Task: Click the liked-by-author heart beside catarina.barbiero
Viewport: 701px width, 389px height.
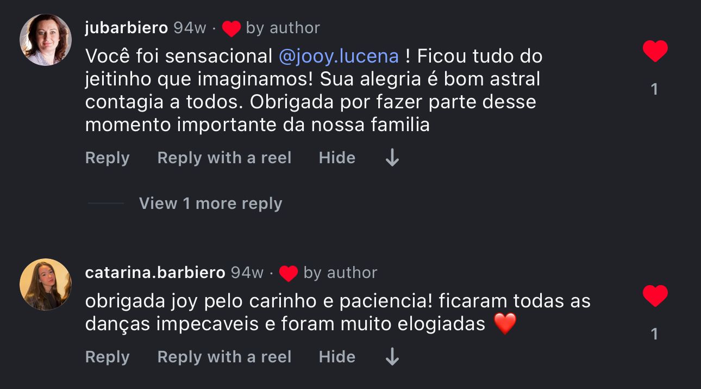Action: pos(289,273)
